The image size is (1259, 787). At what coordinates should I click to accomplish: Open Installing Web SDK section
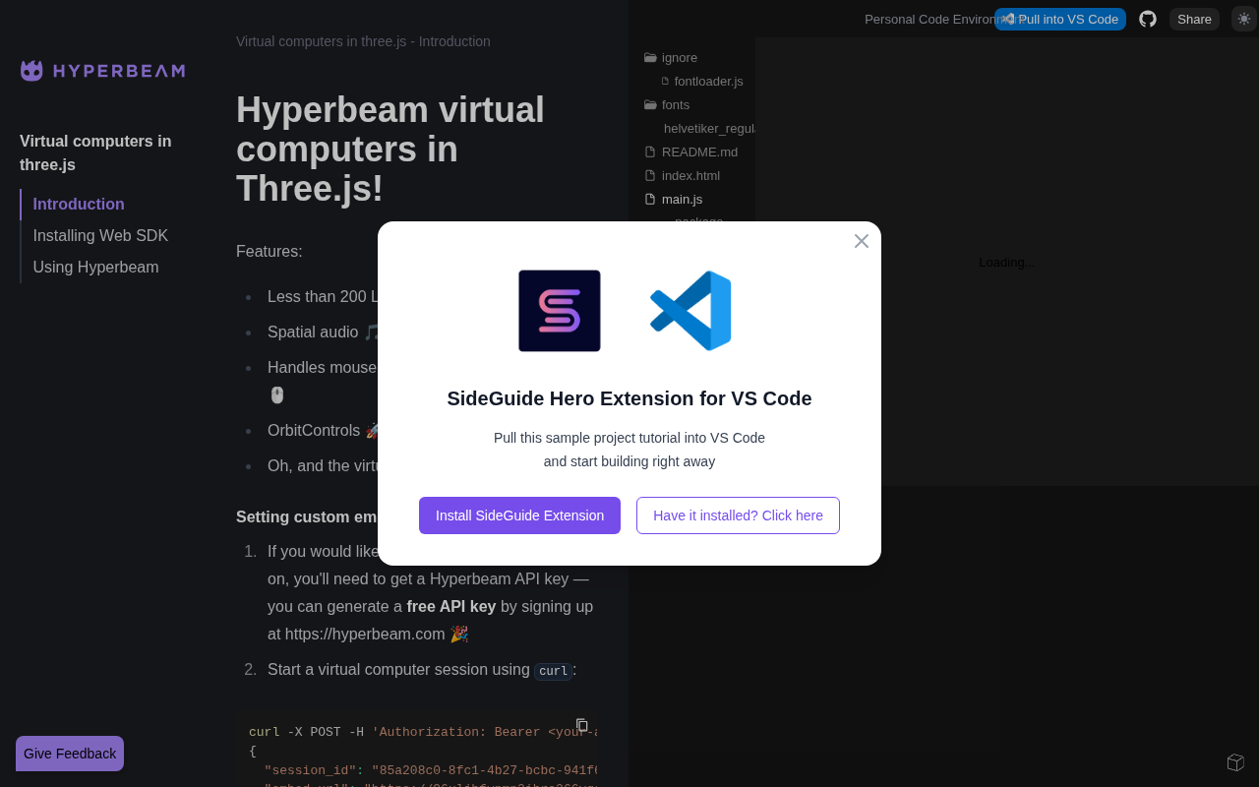tap(100, 236)
